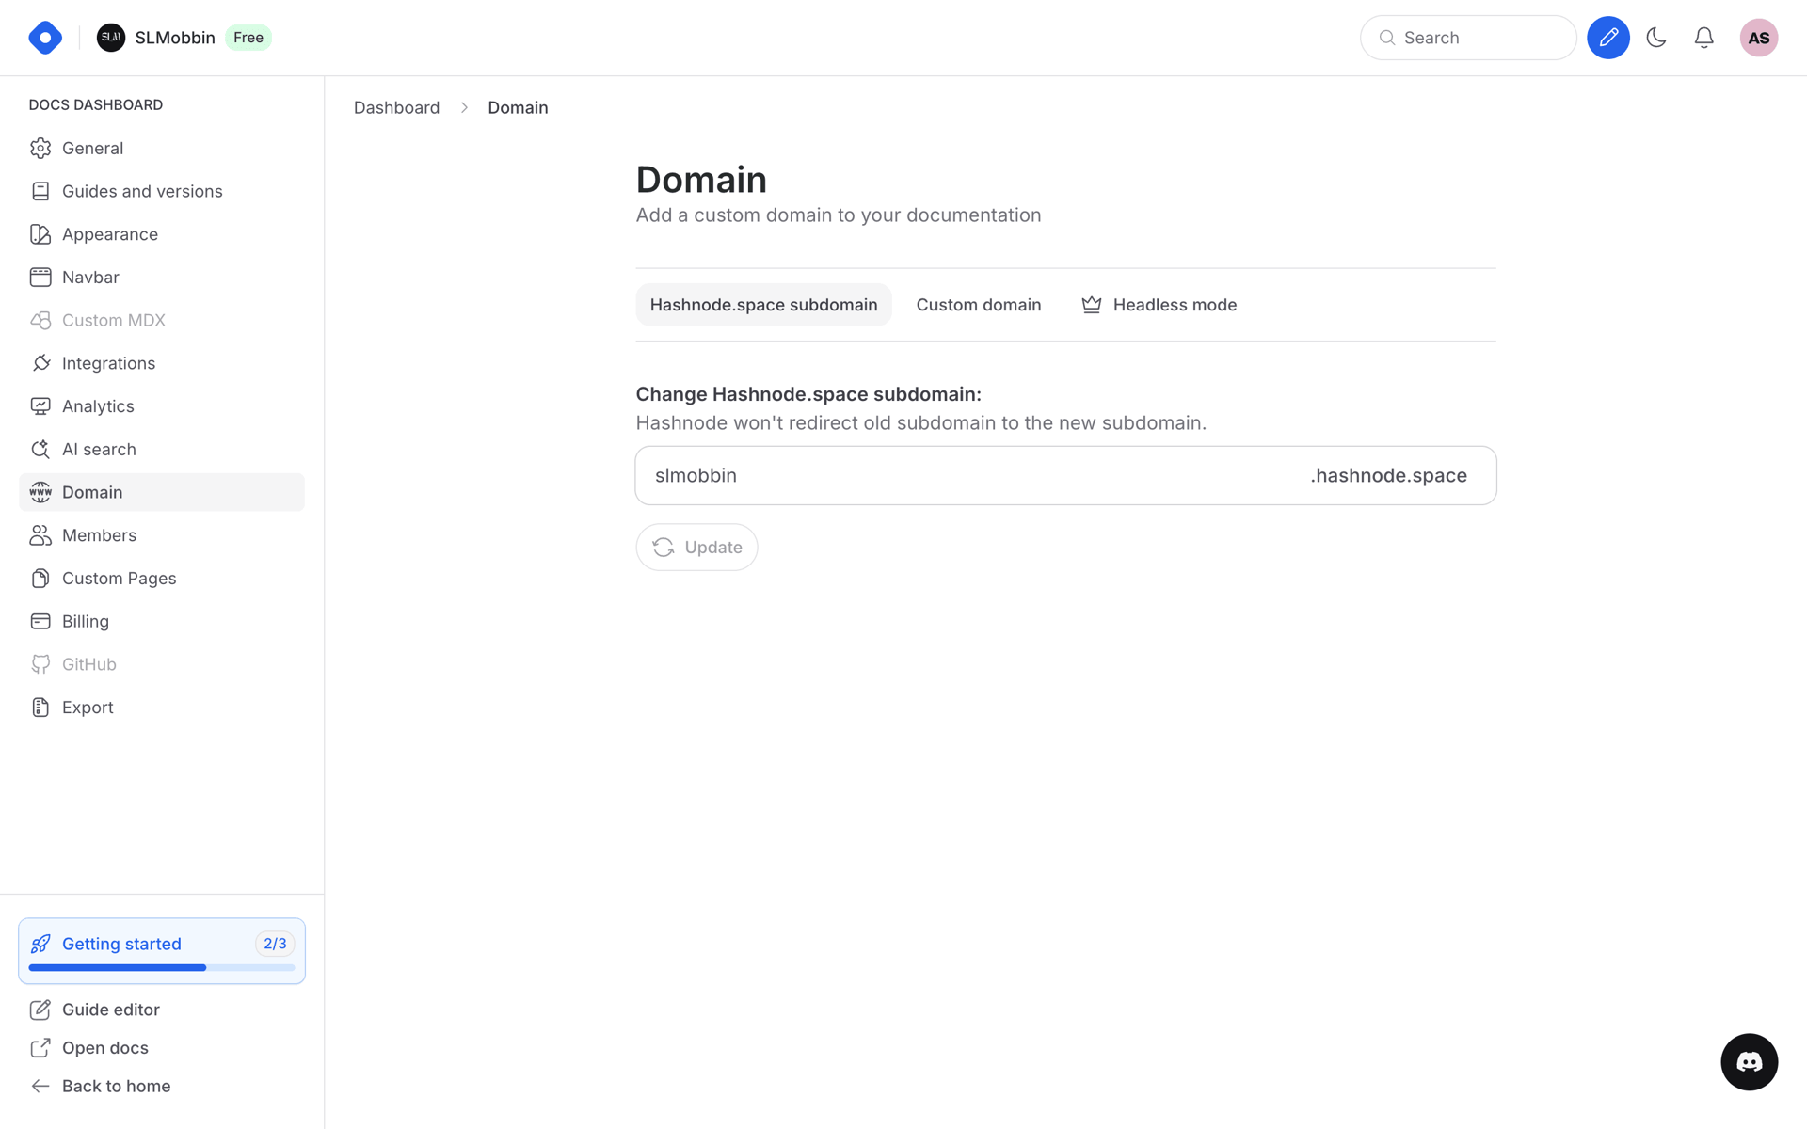The height and width of the screenshot is (1129, 1807).
Task: Go to Analytics page
Action: [x=162, y=406]
